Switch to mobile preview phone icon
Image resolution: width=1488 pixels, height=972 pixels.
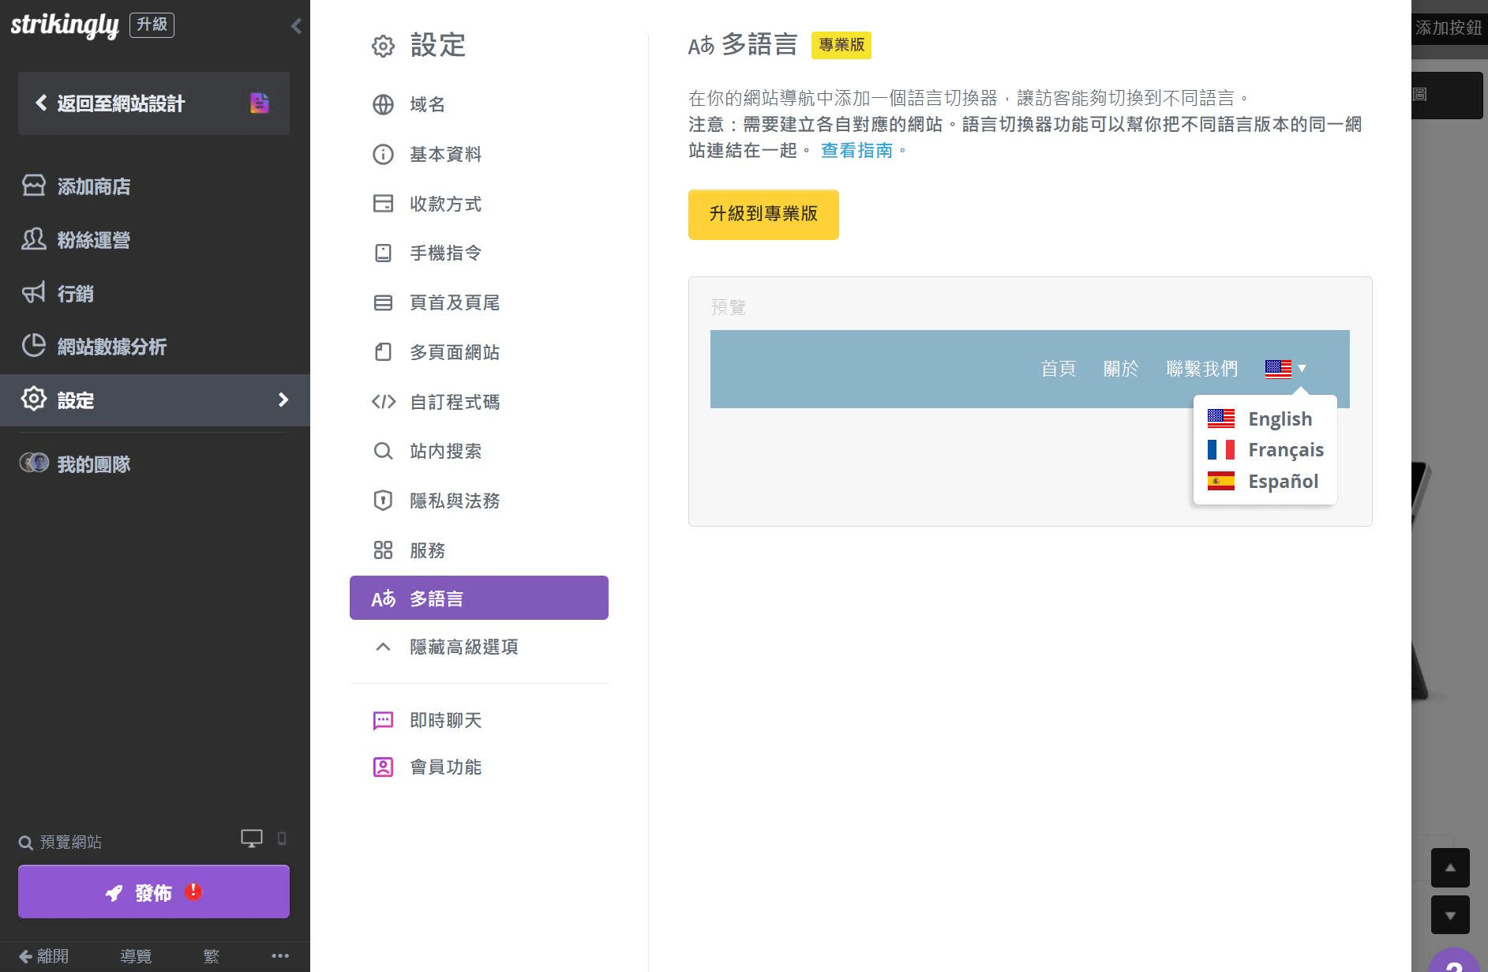point(282,839)
